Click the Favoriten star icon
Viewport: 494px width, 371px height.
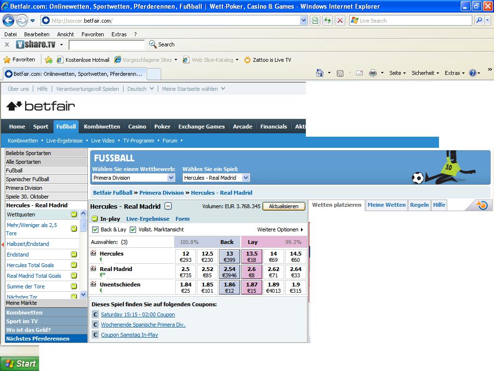coord(7,59)
